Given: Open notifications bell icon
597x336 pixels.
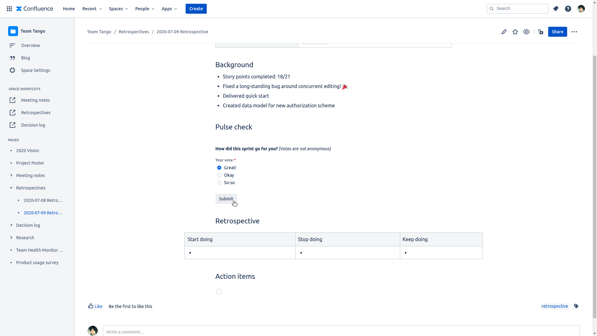Looking at the screenshot, I should click(x=556, y=9).
